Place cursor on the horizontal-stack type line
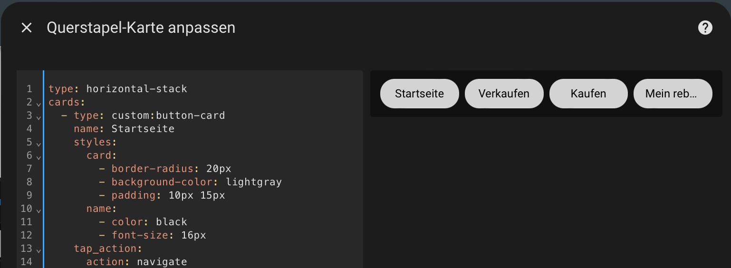This screenshot has height=268, width=731. click(x=118, y=89)
